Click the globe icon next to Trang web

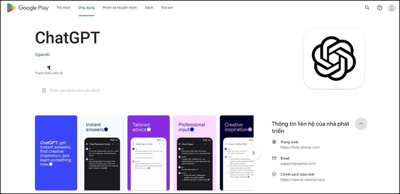274,142
